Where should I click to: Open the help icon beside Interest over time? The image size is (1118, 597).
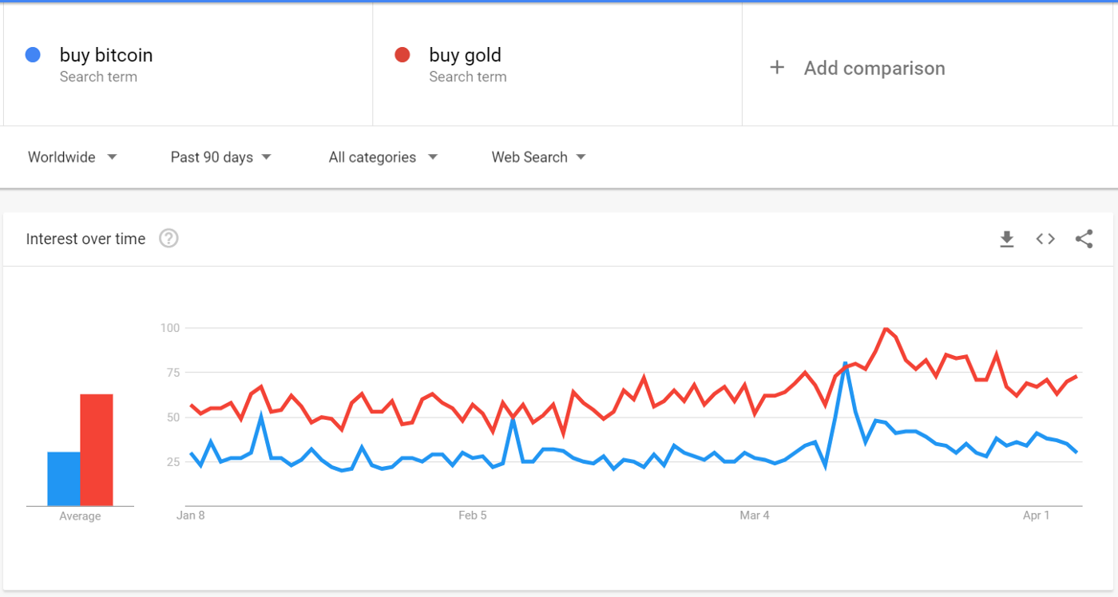168,239
